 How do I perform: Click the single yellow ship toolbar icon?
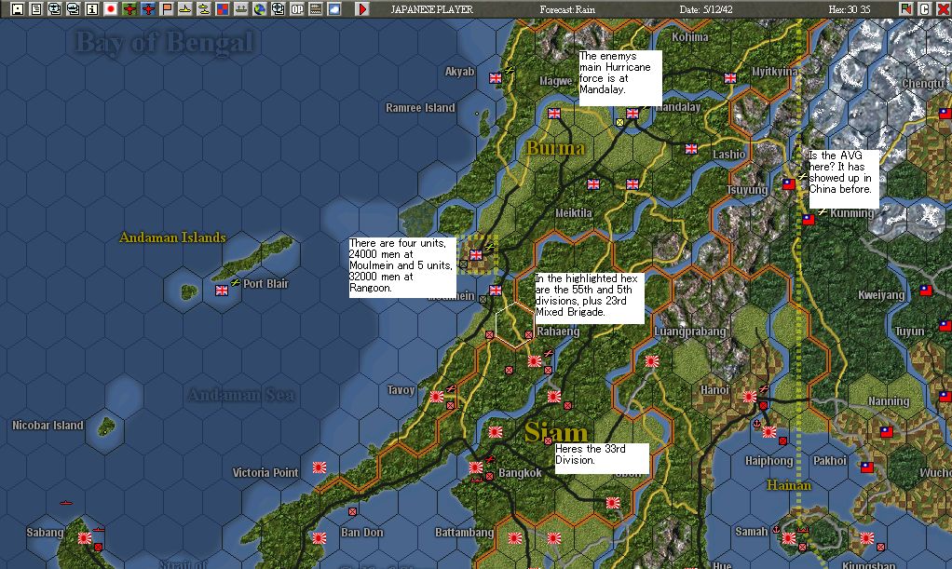pos(185,9)
